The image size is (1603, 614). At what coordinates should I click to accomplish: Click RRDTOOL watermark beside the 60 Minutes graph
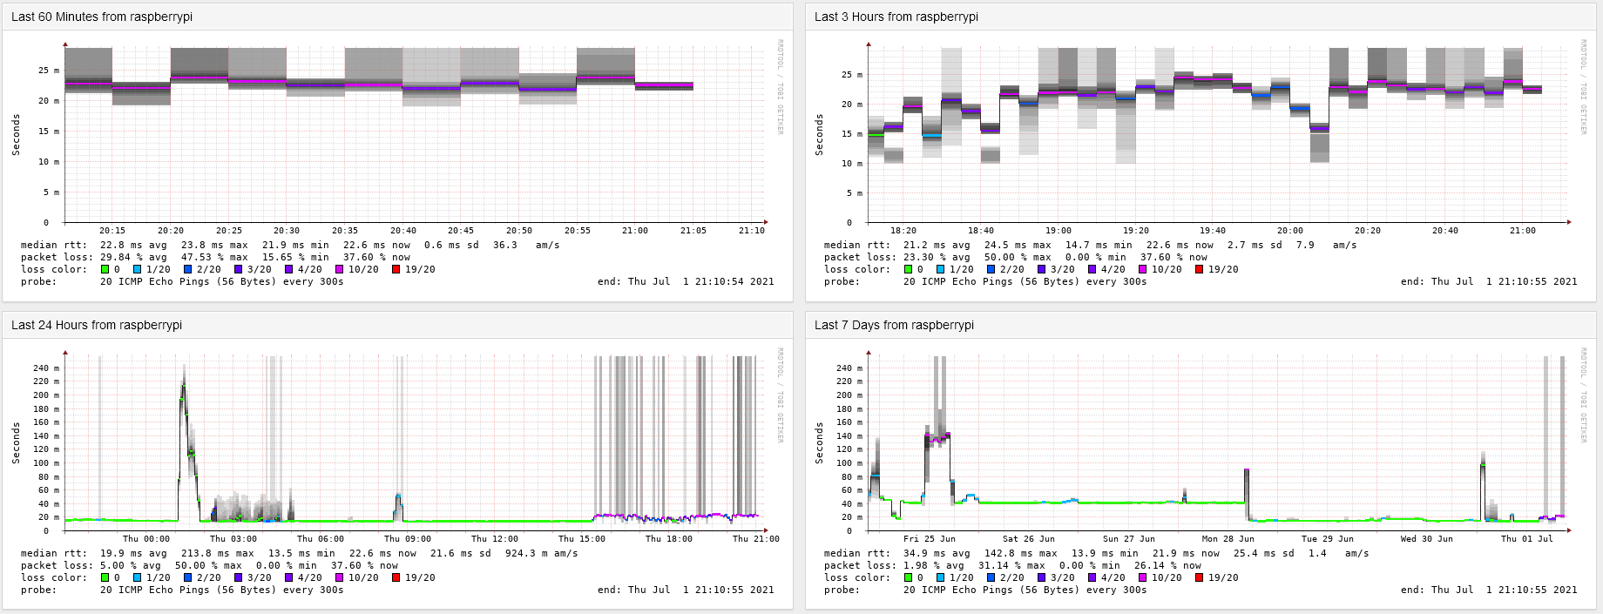[x=781, y=87]
